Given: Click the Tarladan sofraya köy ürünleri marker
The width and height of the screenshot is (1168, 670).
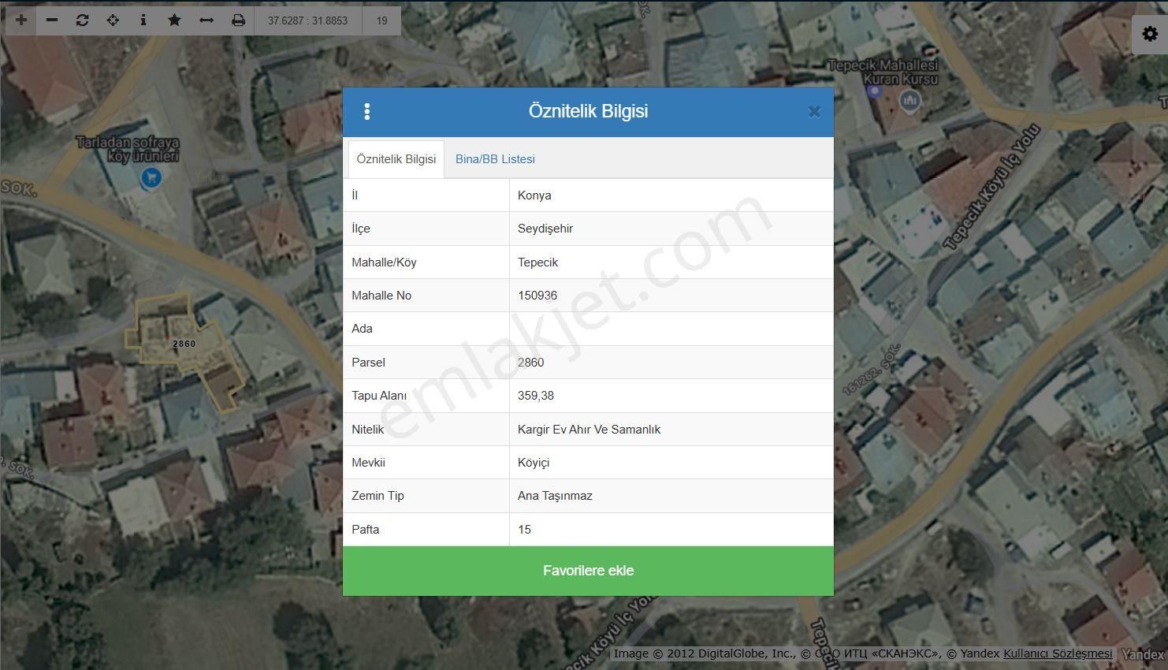Looking at the screenshot, I should click(x=150, y=178).
